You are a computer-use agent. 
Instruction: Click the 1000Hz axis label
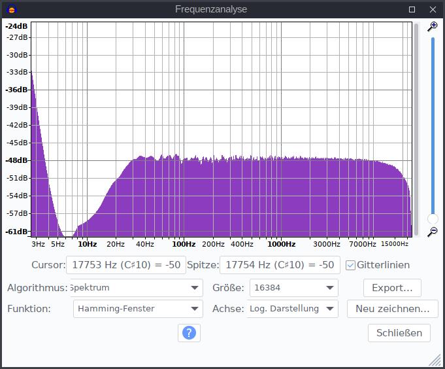pyautogui.click(x=282, y=244)
